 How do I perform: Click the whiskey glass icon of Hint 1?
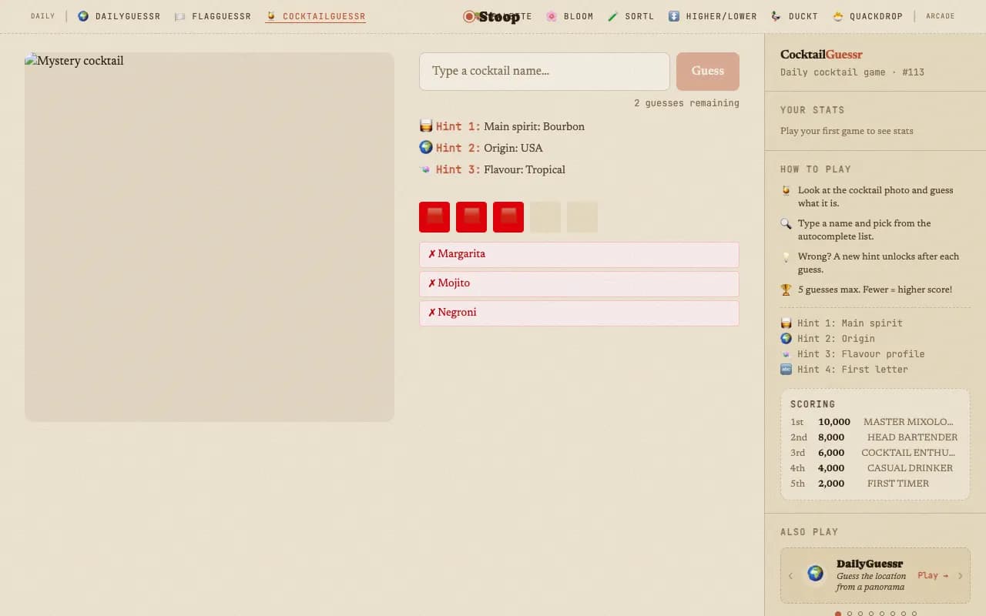coord(426,126)
